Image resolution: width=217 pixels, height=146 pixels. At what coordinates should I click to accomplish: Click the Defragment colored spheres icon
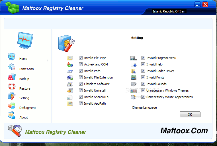[x=12, y=106]
